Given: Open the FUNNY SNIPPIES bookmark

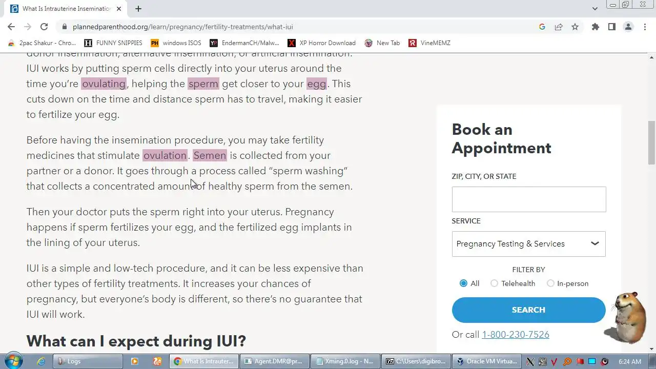Looking at the screenshot, I should (113, 43).
